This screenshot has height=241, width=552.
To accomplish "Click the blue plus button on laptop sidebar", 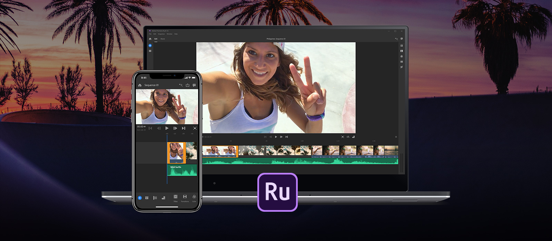I will (x=150, y=45).
